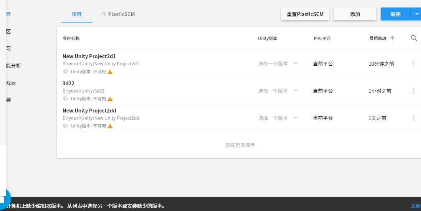Click path D:\youxi\Unity\New Unity Project2d1
Screen dimensions: 421x211
[x=101, y=64]
